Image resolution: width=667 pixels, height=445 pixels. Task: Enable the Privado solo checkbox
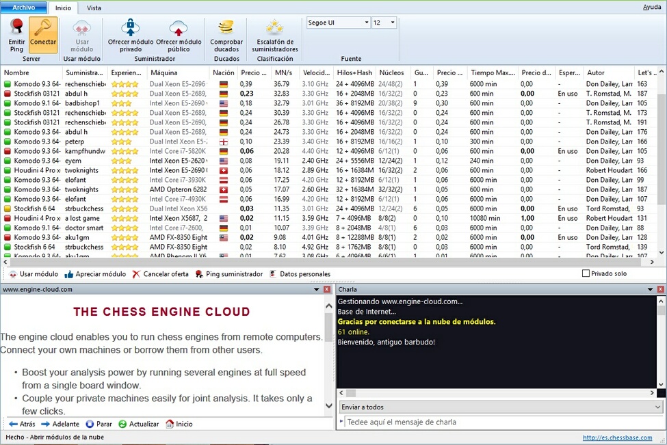pos(586,273)
